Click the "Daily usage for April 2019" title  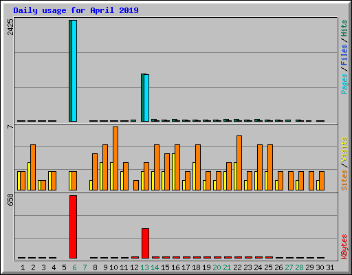(76, 10)
